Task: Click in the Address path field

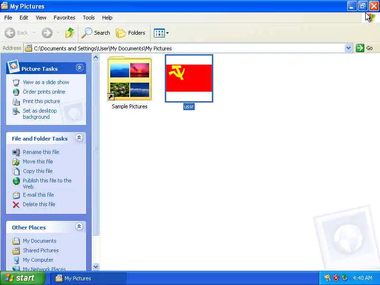Action: point(184,48)
